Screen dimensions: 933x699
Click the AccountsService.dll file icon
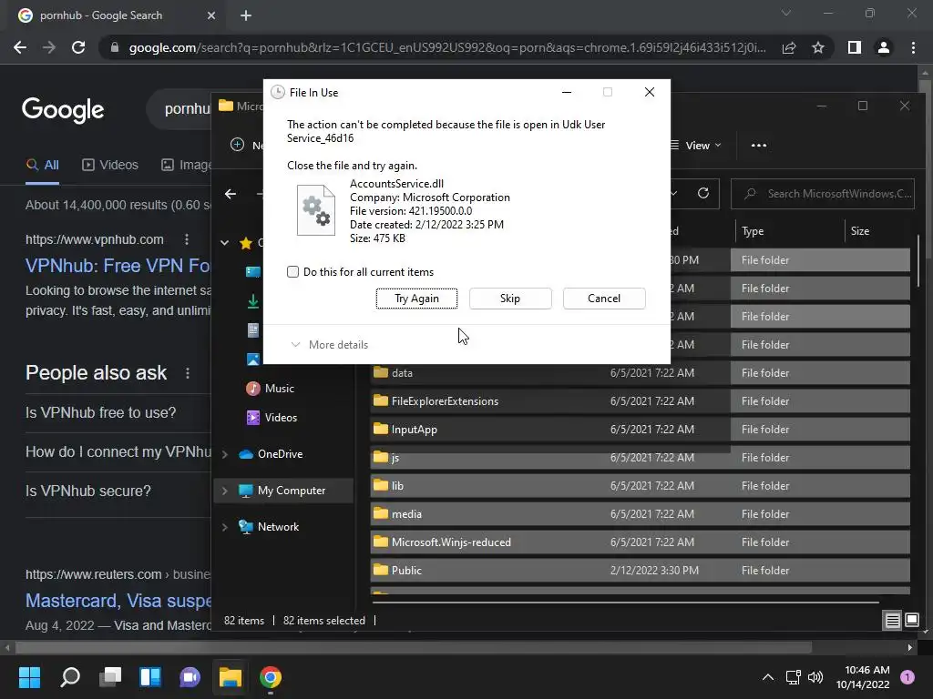(x=315, y=210)
